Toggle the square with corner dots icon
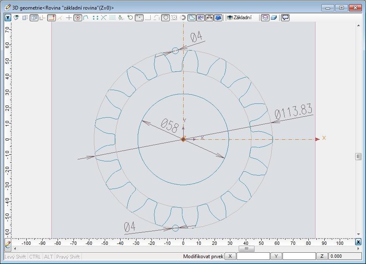Viewport: 366px width, 264px height. click(139, 18)
